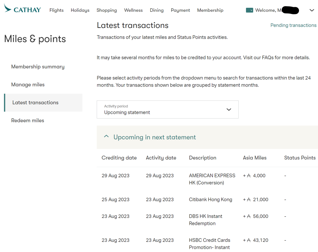Click the Cathay logo icon
This screenshot has width=318, height=252.
(8, 8)
